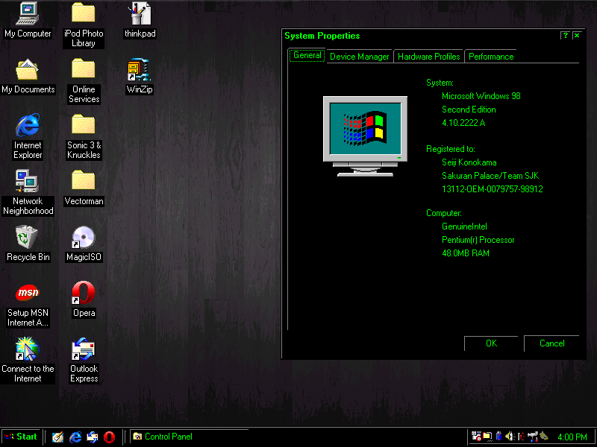Click the Cancel button
This screenshot has width=597, height=447.
click(x=551, y=343)
